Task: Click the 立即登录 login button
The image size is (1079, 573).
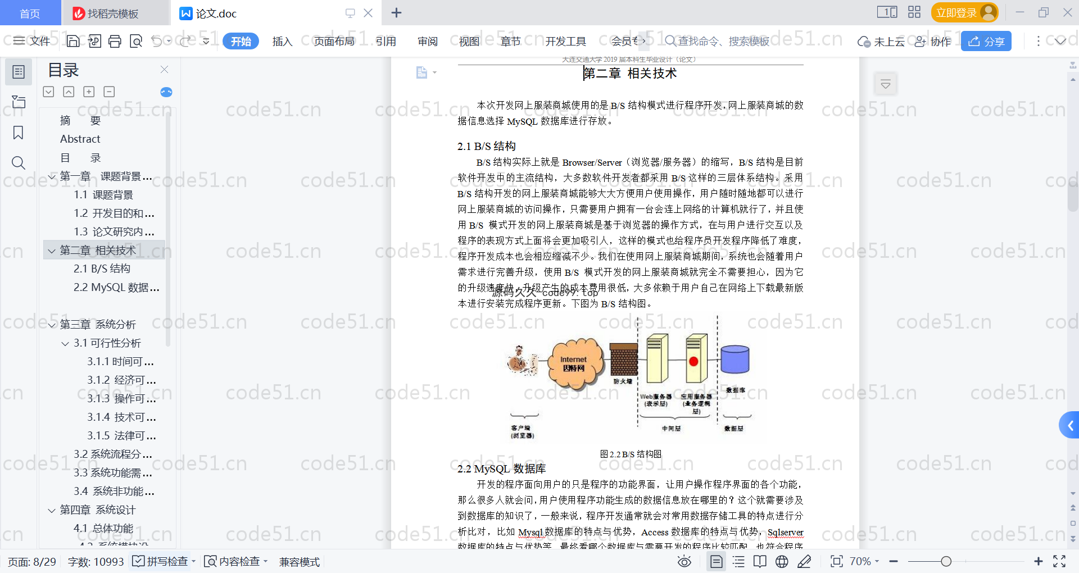Action: 964,12
